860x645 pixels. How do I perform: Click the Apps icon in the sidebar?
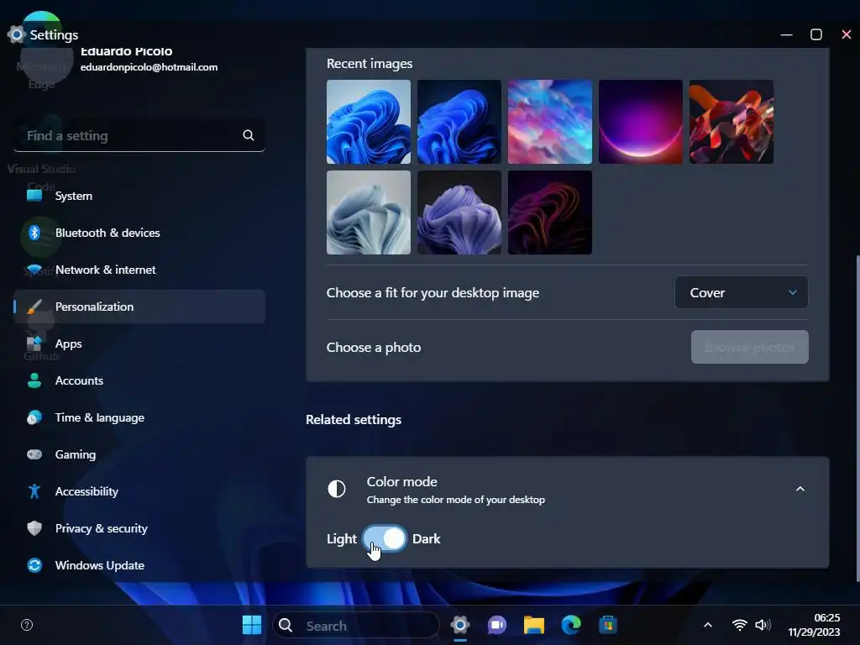(x=34, y=343)
